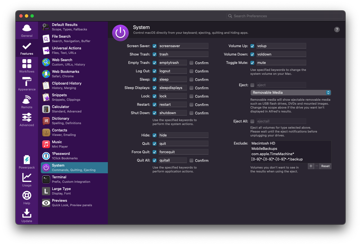The image size is (361, 245).
Task: Select the Snippets features row
Action: click(74, 97)
